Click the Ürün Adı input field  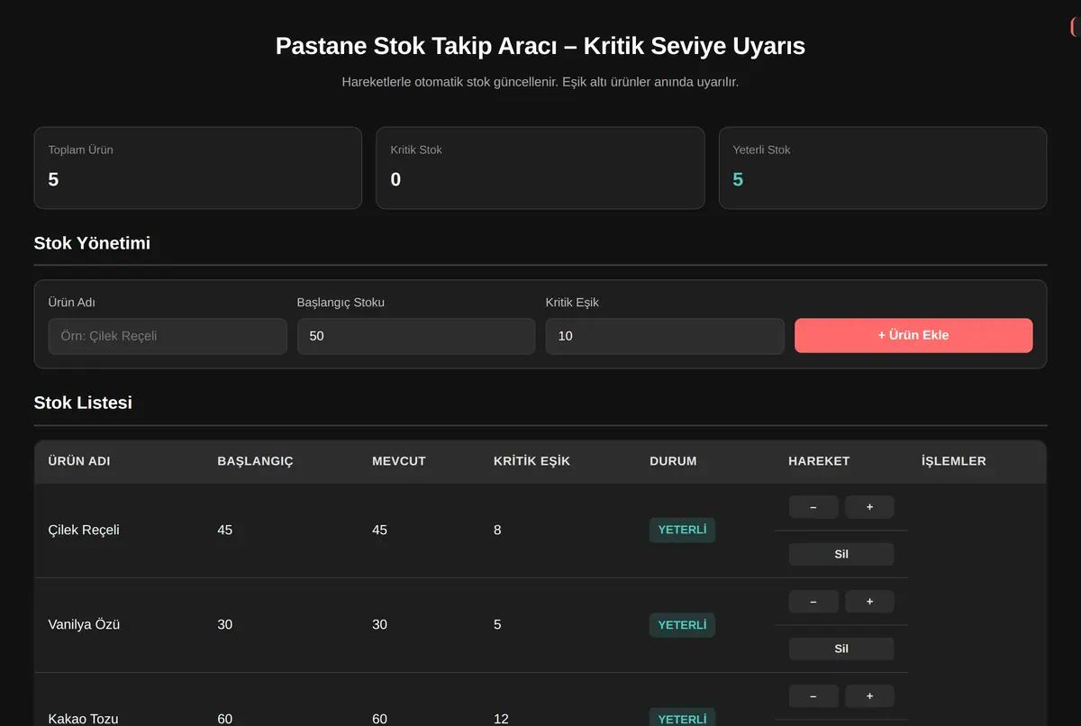(x=168, y=336)
